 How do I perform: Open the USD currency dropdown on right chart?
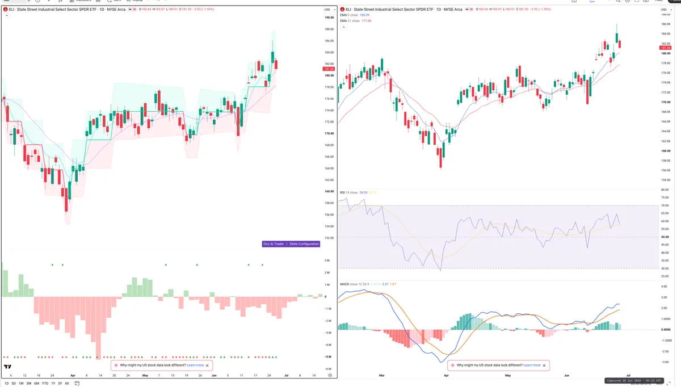pos(666,10)
